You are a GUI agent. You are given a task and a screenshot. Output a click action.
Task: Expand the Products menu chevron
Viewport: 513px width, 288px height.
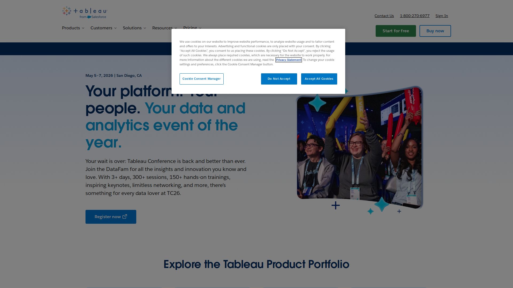[83, 28]
